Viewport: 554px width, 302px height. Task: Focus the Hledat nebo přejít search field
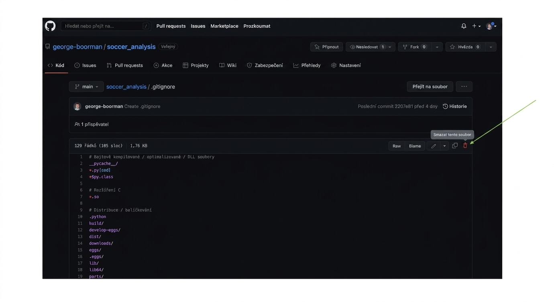(106, 26)
